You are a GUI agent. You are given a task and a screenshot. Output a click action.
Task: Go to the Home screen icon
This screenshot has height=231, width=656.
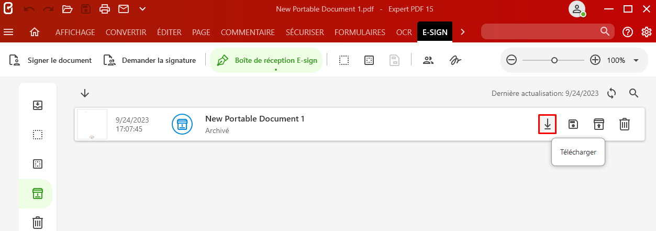pos(35,32)
